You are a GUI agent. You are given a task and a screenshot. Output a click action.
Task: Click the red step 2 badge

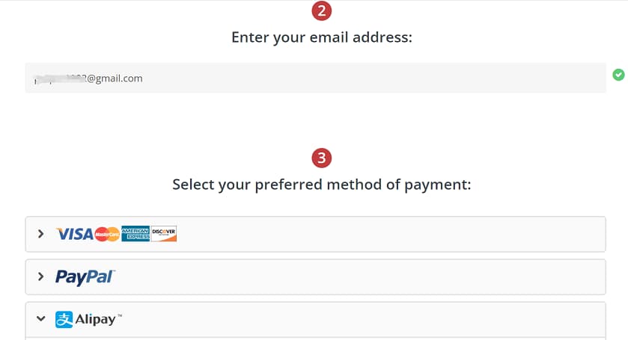coord(322,11)
